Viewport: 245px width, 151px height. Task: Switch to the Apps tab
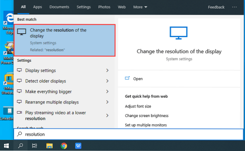pos(37,7)
